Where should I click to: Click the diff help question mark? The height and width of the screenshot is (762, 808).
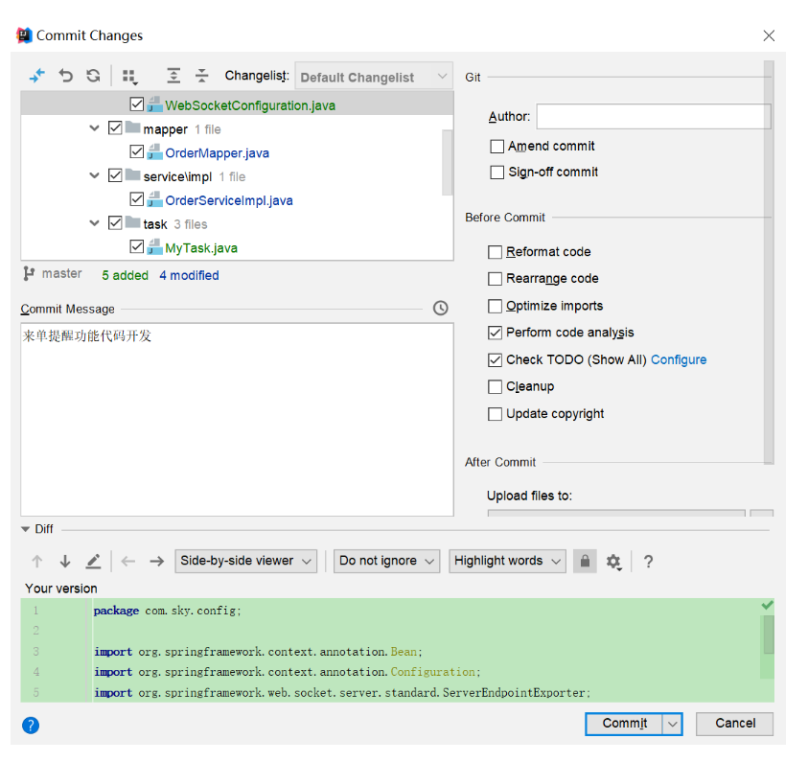coord(648,561)
